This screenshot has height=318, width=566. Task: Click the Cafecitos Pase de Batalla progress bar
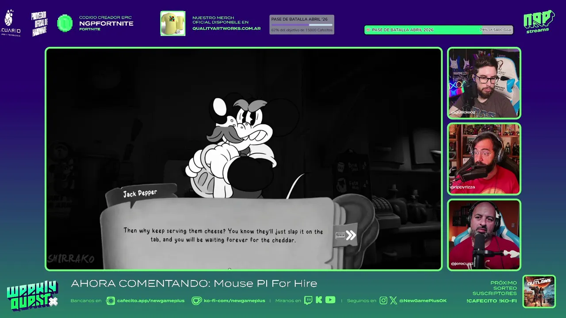302,25
